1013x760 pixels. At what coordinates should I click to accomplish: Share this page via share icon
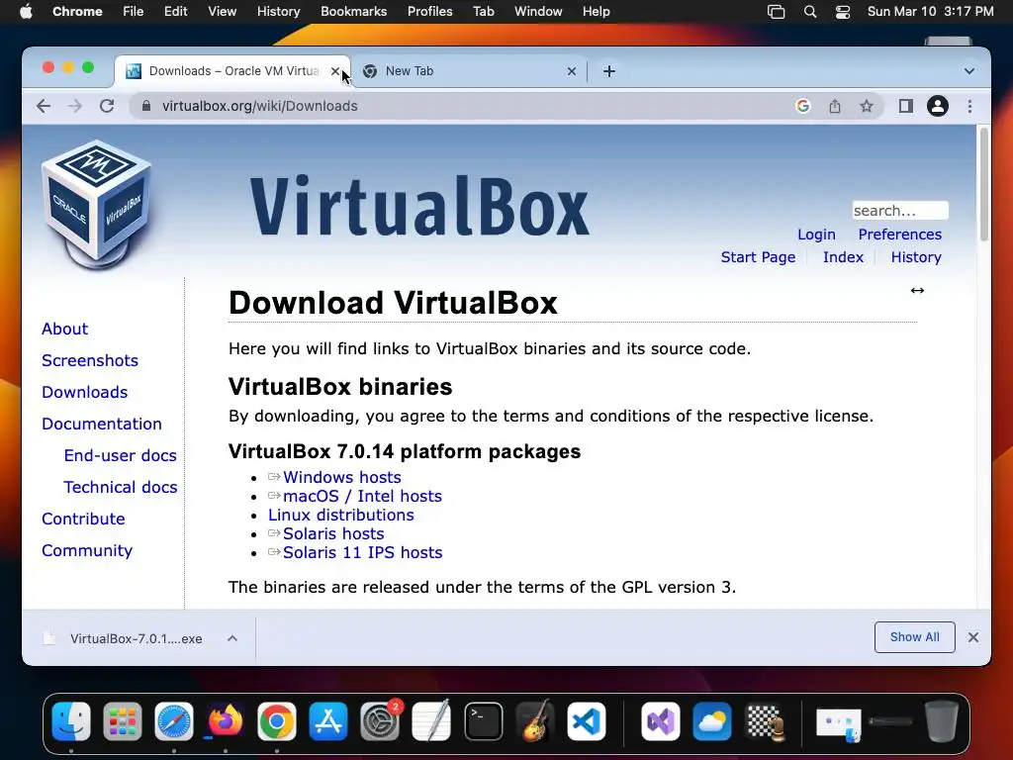835,106
